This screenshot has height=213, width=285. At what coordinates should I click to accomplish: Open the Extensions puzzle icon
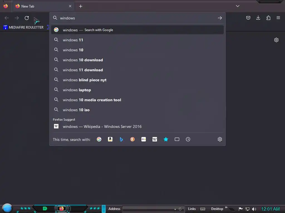pos(268,18)
